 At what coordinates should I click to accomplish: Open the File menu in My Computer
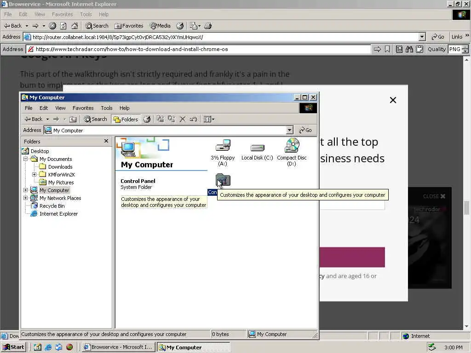[29, 108]
